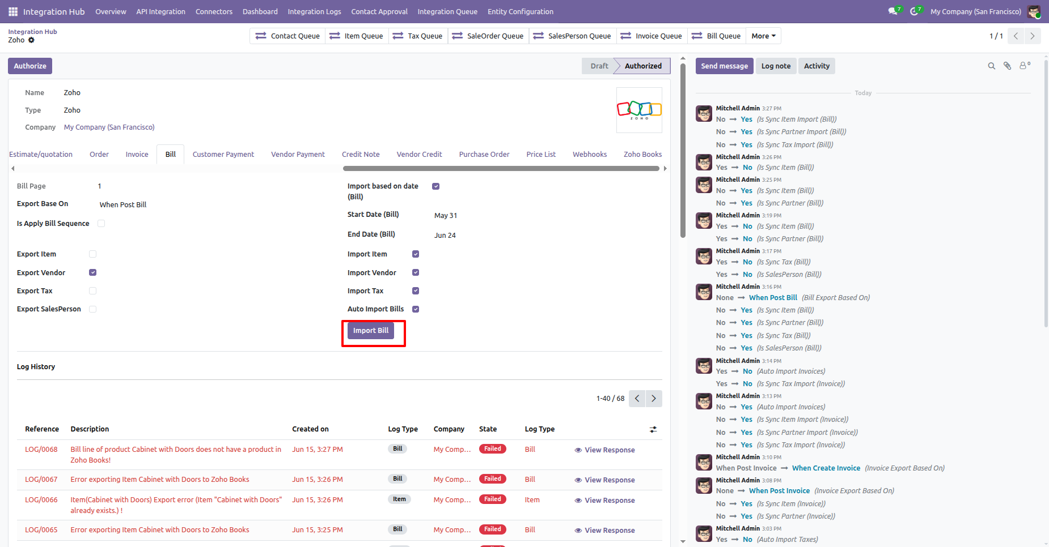Switch to the Credit Note tab

pyautogui.click(x=361, y=154)
